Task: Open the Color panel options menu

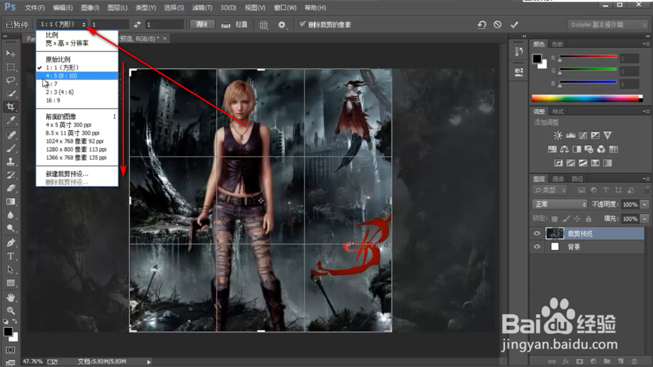Action: click(646, 44)
